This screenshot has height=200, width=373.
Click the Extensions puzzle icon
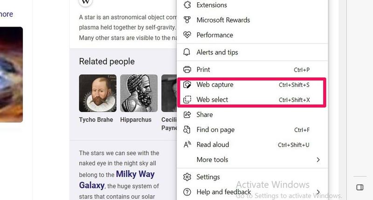click(x=187, y=5)
